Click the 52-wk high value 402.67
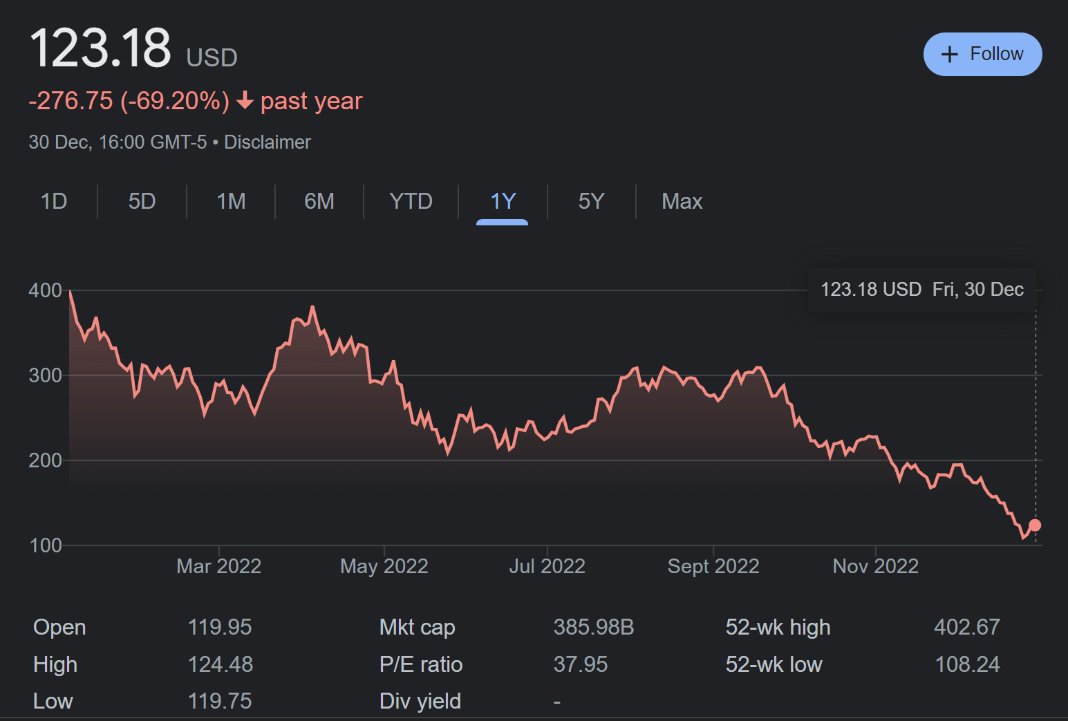The width and height of the screenshot is (1068, 721). [x=966, y=627]
